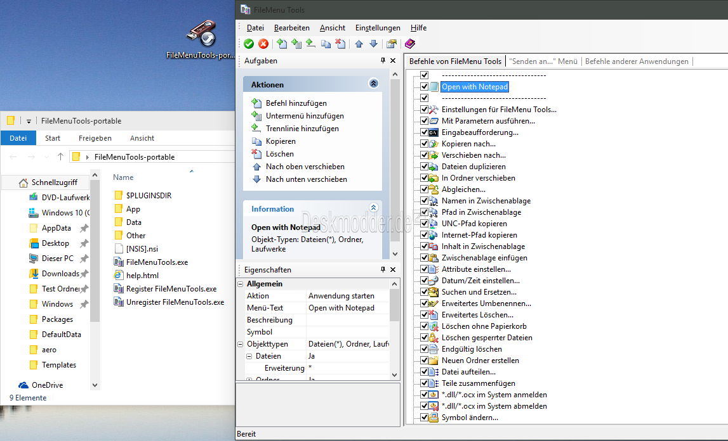The width and height of the screenshot is (728, 441).
Task: Click the Einstellungen für FileMenu Tools icon
Action: (x=433, y=110)
